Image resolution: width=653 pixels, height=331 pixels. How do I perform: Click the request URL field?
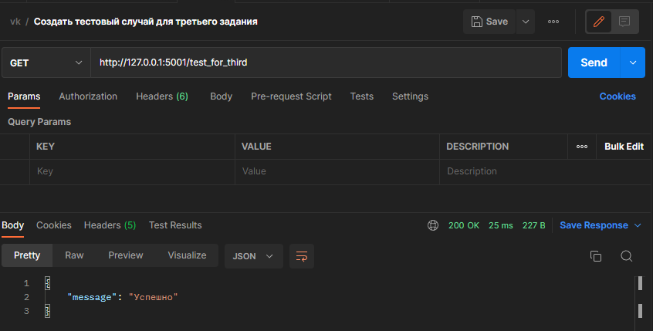tap(326, 62)
